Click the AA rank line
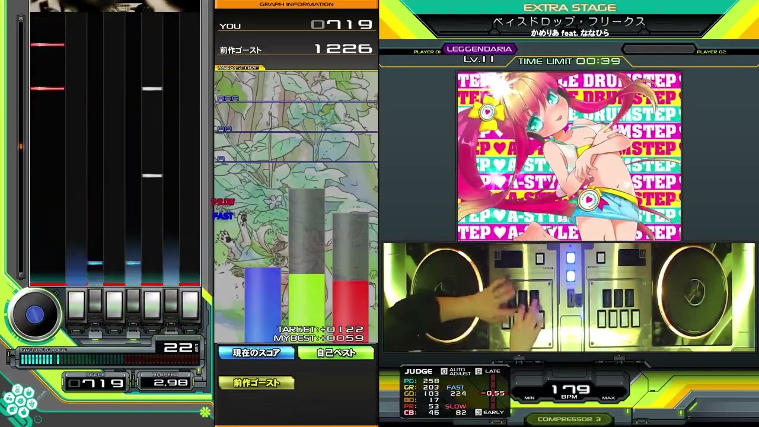This screenshot has width=759, height=427. click(x=296, y=130)
